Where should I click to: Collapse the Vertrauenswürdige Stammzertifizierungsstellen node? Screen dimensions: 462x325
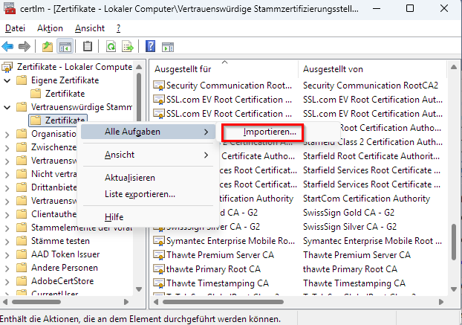tap(7, 107)
